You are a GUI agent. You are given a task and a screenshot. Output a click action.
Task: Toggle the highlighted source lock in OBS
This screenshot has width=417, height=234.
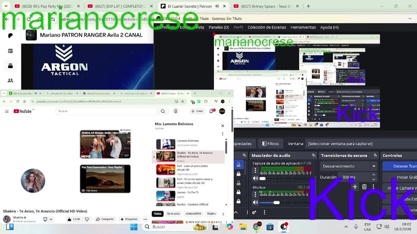[x=238, y=165]
